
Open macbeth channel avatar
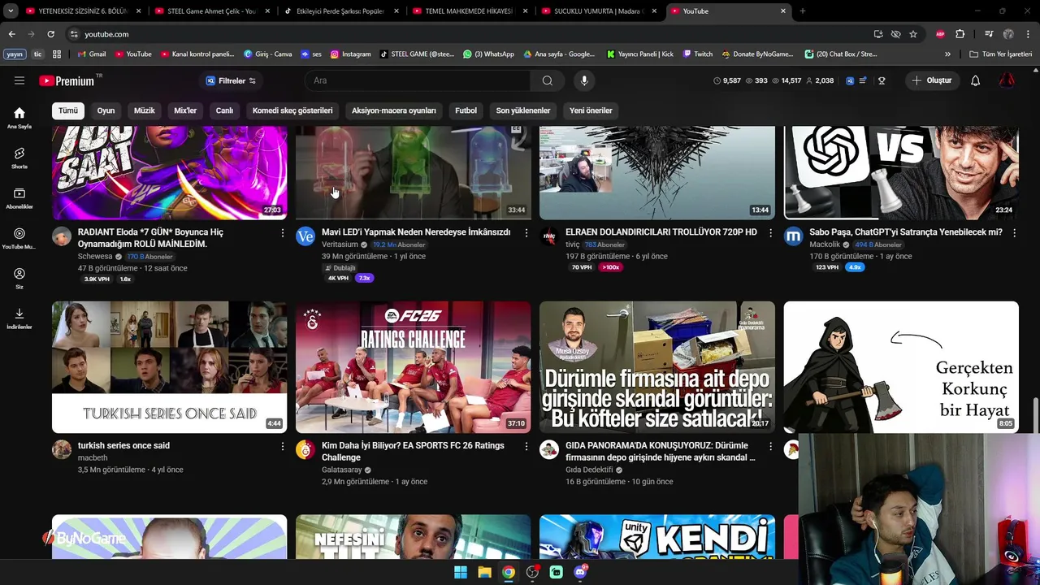pyautogui.click(x=62, y=450)
